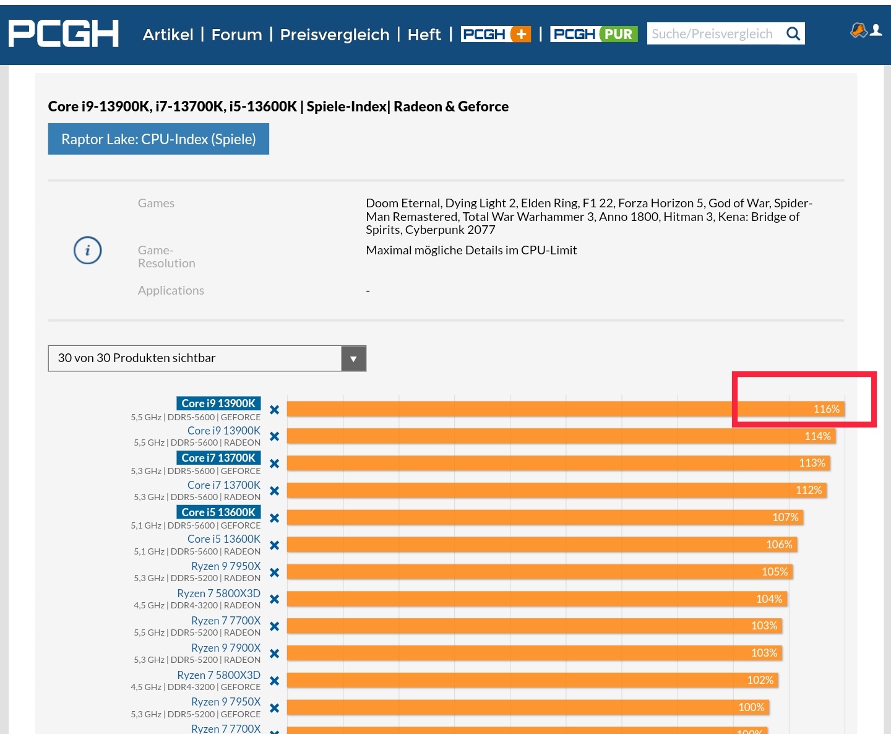This screenshot has width=891, height=734.
Task: Open highlighted Core i9 13900K GEFORCE link
Action: [x=218, y=404]
